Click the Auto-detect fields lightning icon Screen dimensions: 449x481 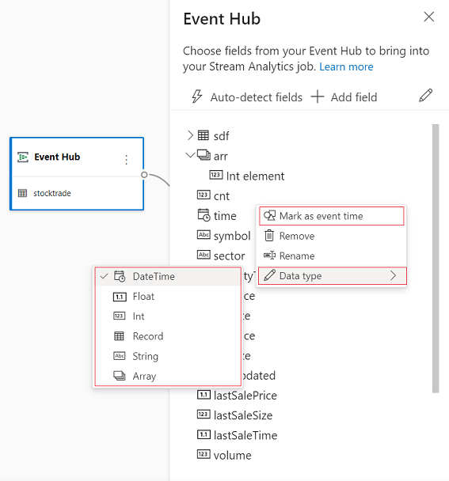[197, 97]
